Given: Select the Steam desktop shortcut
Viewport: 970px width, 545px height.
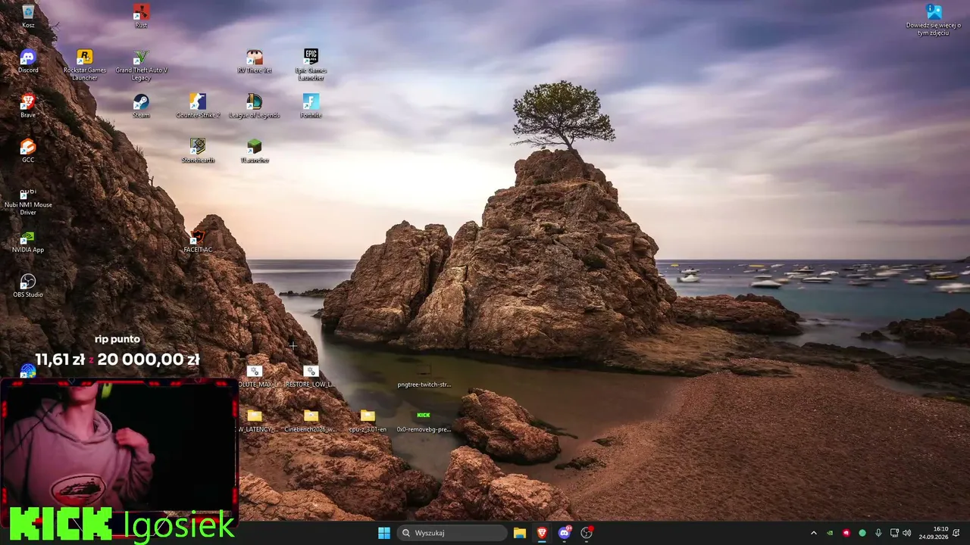Looking at the screenshot, I should click(x=141, y=106).
